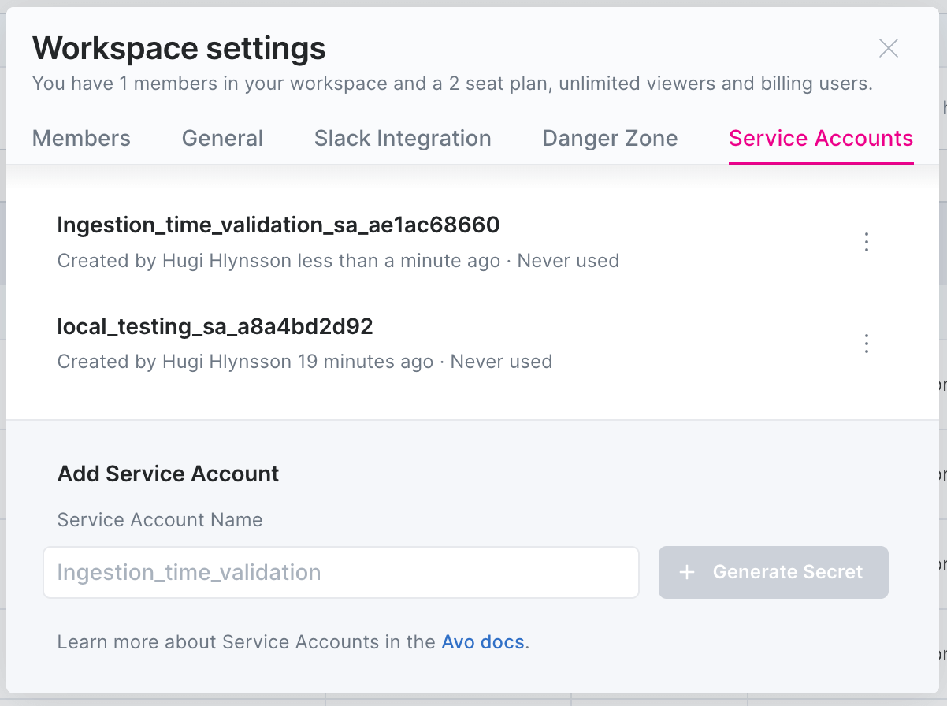Click the Add Service Account heading

click(x=168, y=474)
